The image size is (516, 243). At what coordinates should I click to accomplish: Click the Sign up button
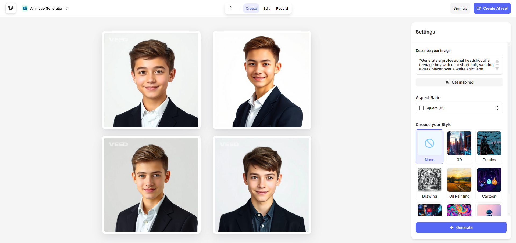pos(460,8)
